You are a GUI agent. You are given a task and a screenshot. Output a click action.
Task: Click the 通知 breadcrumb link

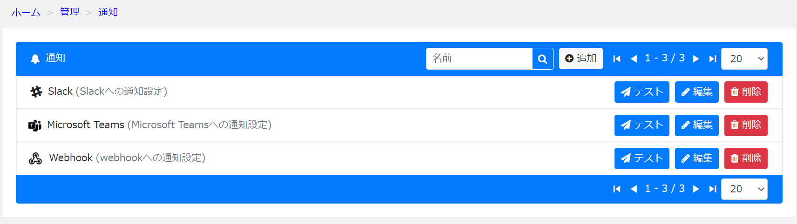[108, 12]
